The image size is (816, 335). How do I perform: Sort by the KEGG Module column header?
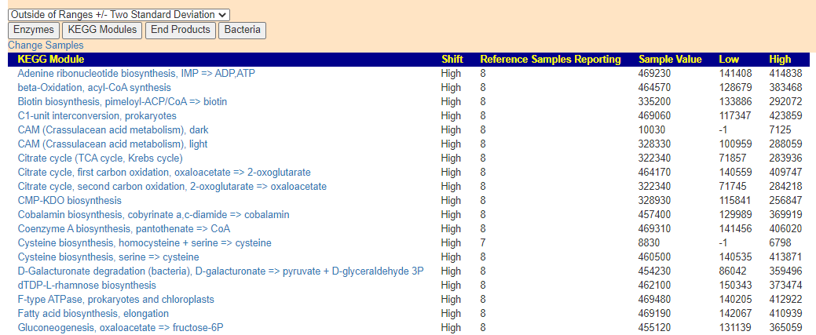[x=51, y=60]
